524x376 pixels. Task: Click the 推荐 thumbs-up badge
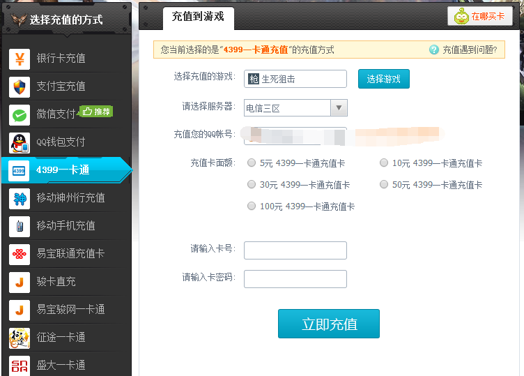point(96,112)
